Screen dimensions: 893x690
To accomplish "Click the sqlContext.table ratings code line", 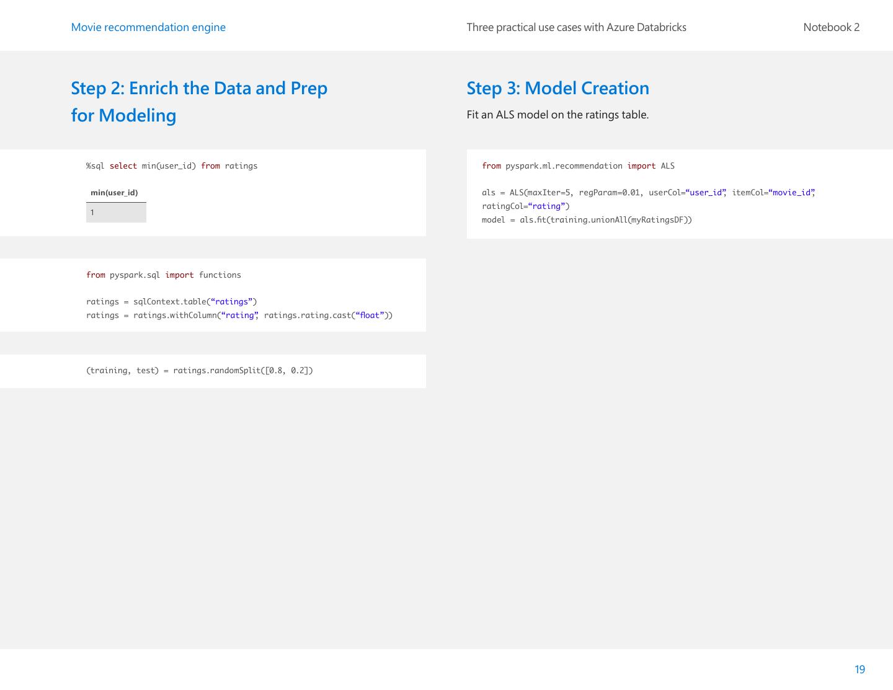I will pyautogui.click(x=172, y=302).
